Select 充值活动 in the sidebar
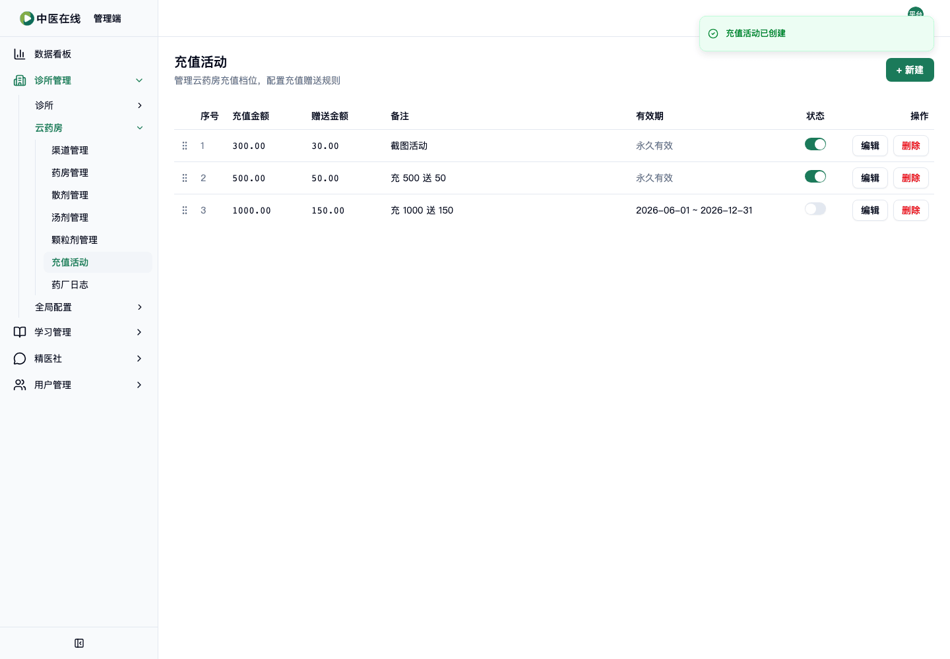 pyautogui.click(x=98, y=262)
